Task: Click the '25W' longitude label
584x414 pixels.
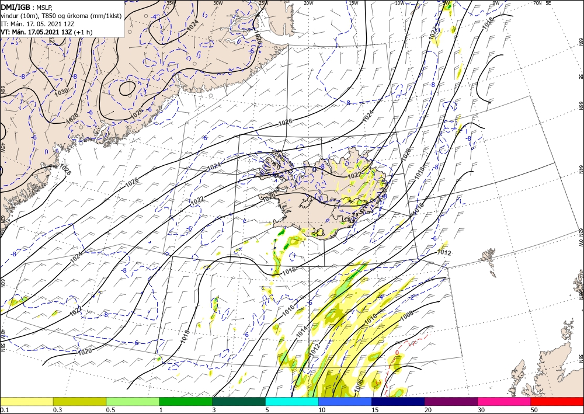Action: pos(263,3)
